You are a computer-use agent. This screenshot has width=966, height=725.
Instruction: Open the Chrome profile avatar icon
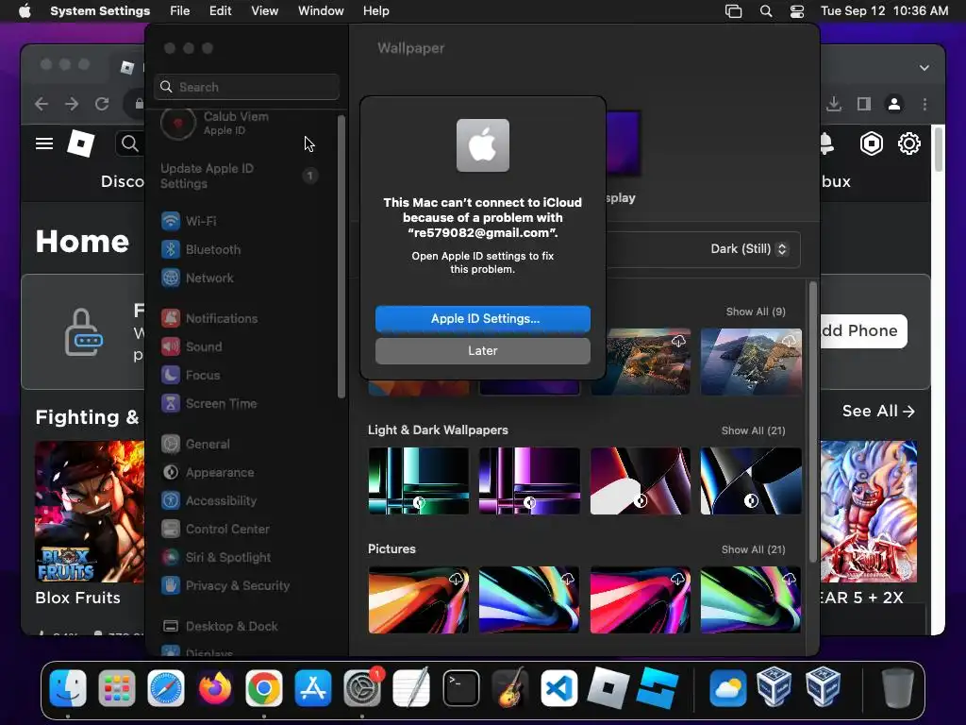894,104
